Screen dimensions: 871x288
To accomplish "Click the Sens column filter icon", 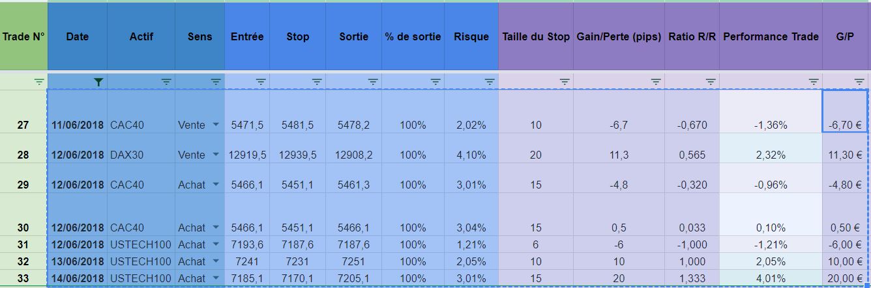I will (216, 82).
